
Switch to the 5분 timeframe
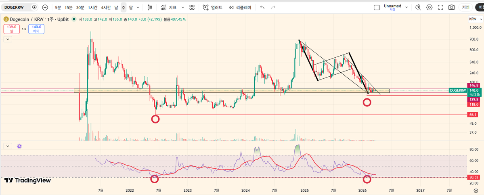click(58, 7)
